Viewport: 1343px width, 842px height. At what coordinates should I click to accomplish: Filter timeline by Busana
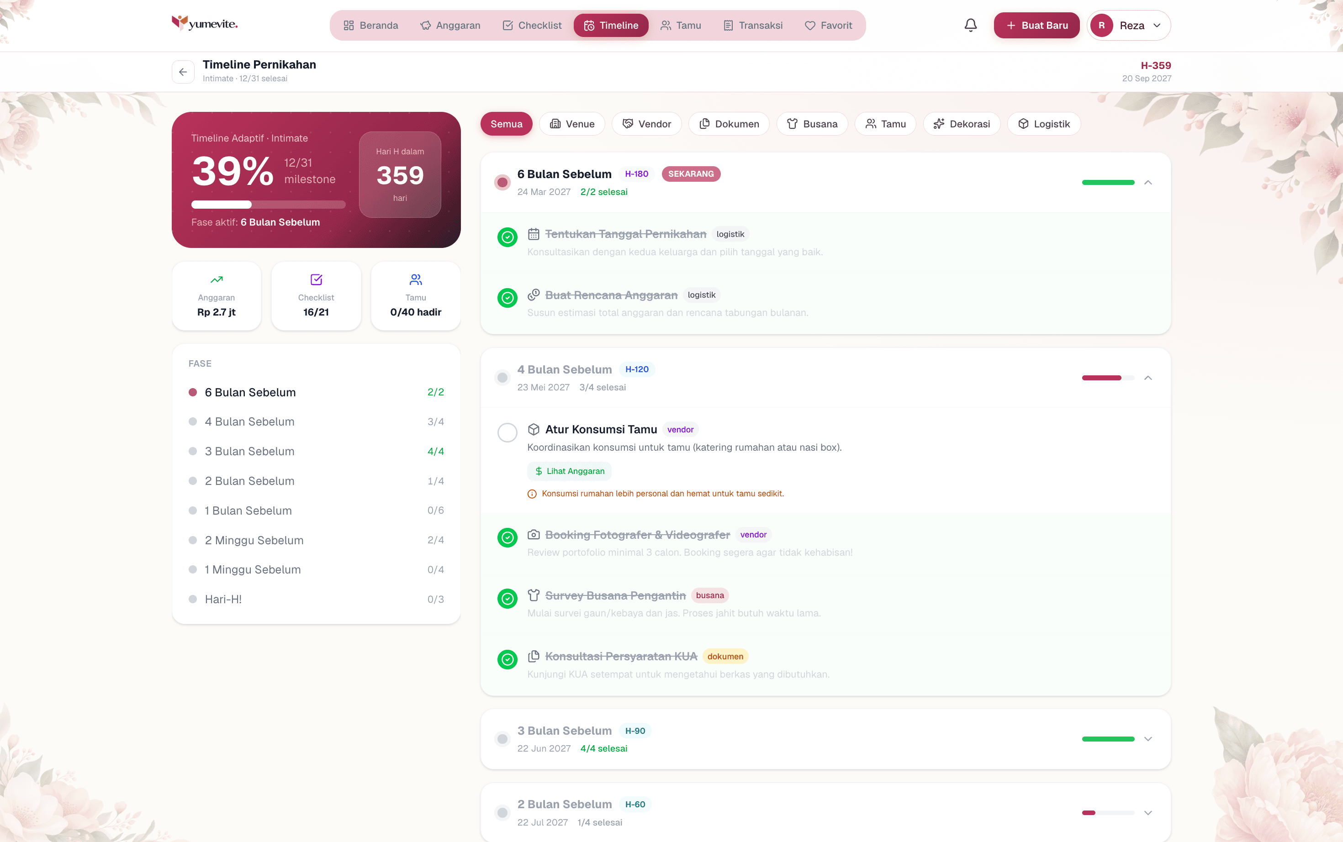[x=812, y=124]
